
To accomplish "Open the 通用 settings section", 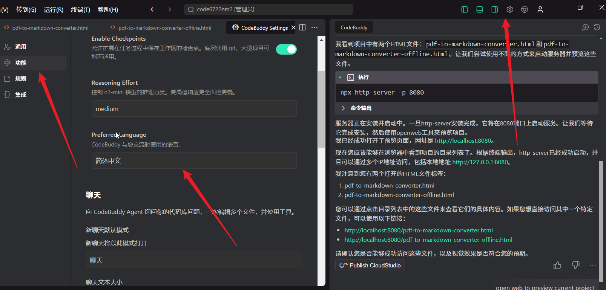I will [33, 47].
